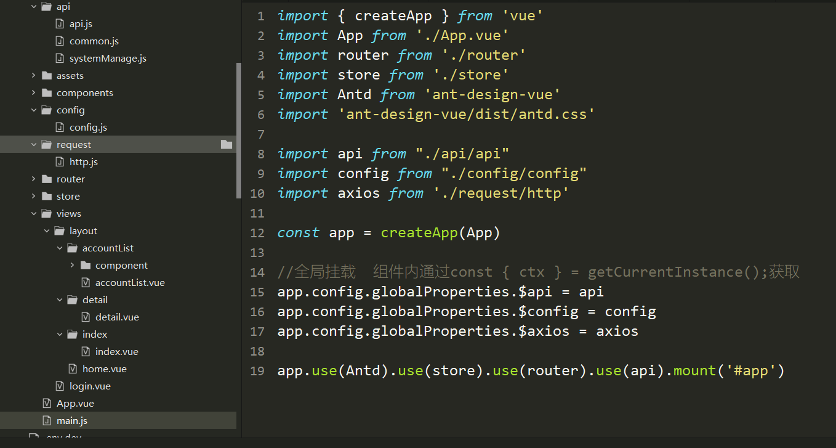Viewport: 836px width, 448px height.
Task: Click the common.js file icon
Action: 60,41
